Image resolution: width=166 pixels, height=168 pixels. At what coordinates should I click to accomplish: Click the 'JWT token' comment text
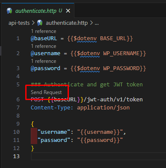[128, 85]
